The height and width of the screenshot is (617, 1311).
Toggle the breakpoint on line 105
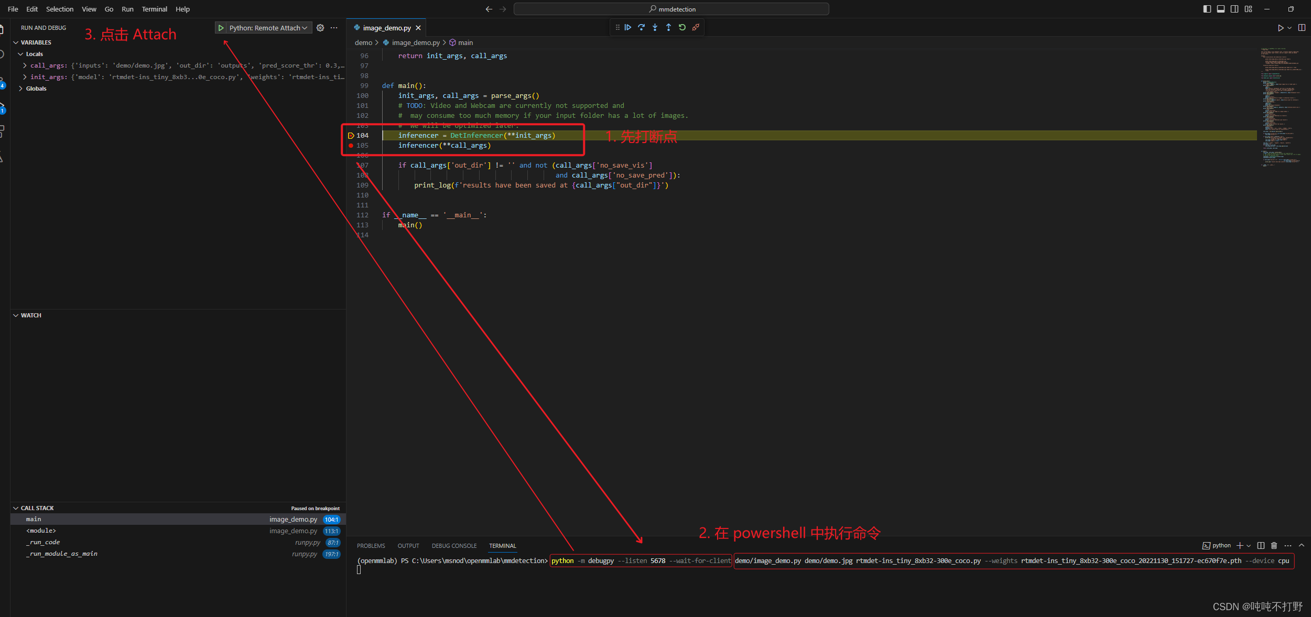point(351,146)
